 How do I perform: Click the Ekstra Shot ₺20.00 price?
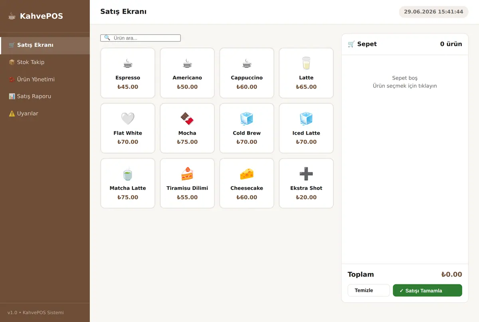tap(306, 197)
